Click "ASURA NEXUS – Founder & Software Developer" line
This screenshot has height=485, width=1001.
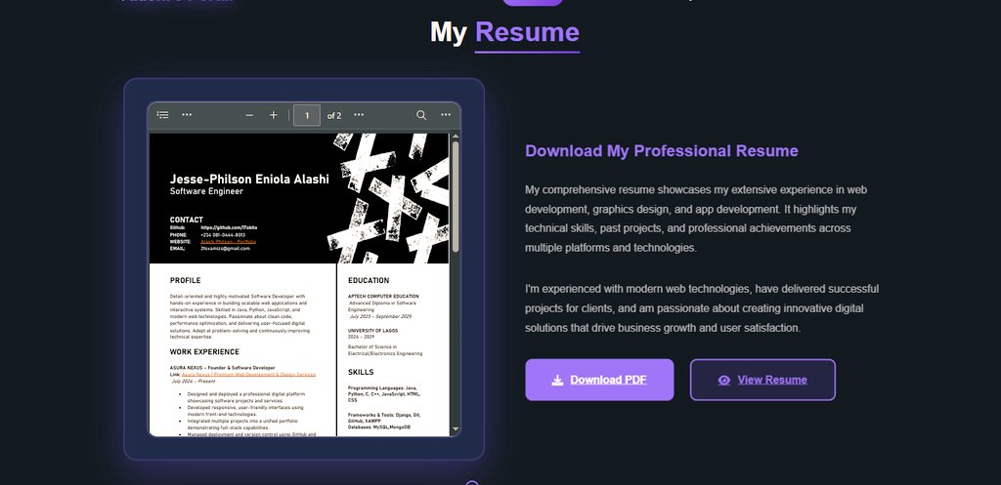[x=223, y=368]
